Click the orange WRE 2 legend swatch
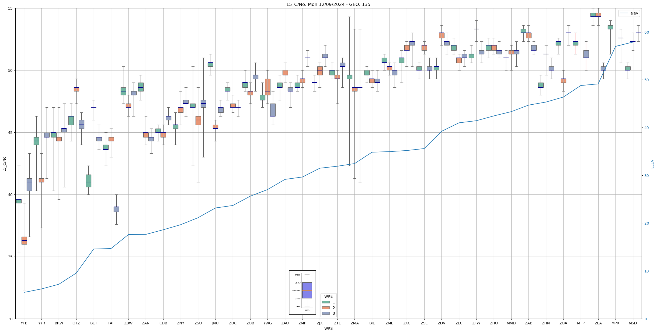 coord(326,308)
